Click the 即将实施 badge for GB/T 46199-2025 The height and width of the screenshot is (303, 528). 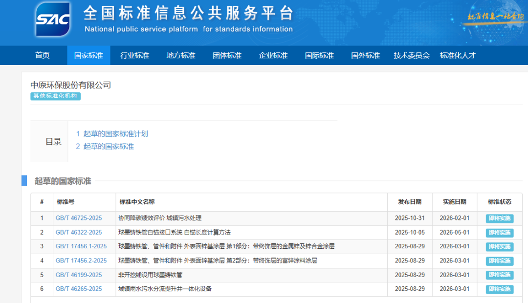coord(499,275)
